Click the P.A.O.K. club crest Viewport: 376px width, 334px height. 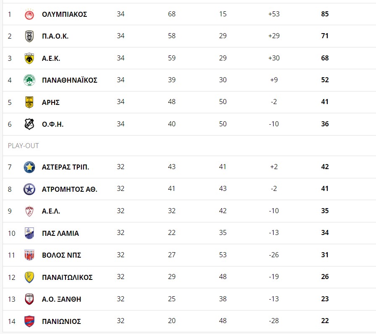coord(29,36)
